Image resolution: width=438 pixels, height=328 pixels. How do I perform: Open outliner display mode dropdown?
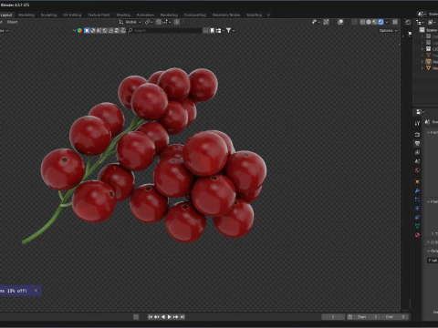tap(432, 22)
